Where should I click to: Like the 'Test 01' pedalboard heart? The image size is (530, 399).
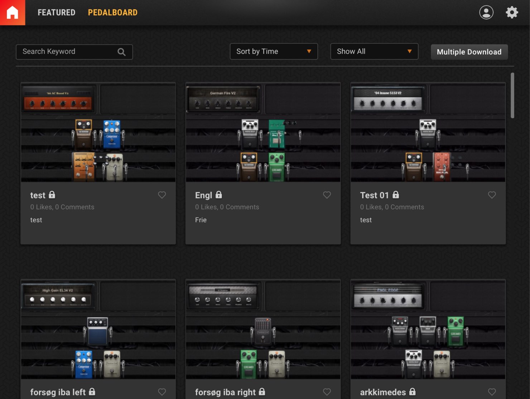point(492,195)
